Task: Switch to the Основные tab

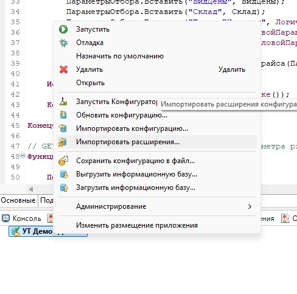Action: pyautogui.click(x=18, y=200)
